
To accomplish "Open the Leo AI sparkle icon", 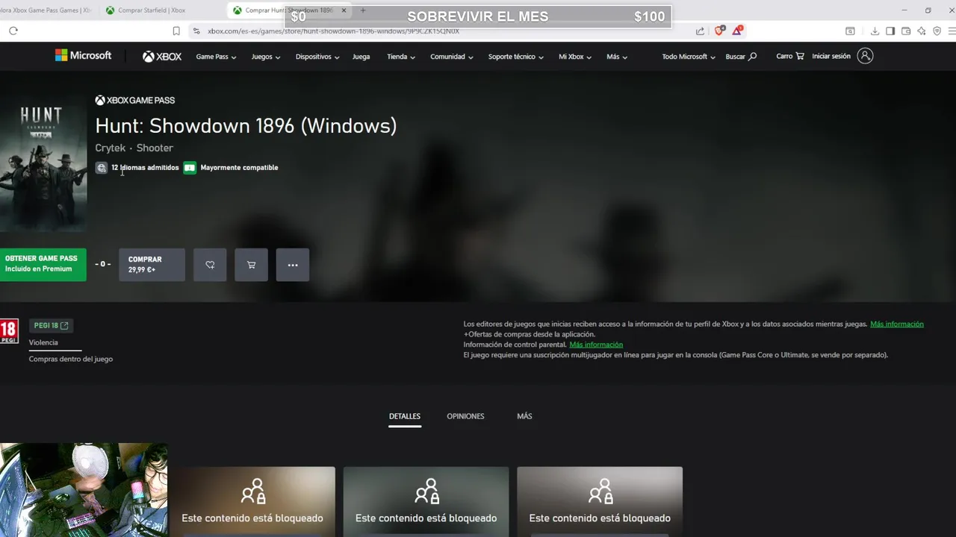I will (922, 31).
